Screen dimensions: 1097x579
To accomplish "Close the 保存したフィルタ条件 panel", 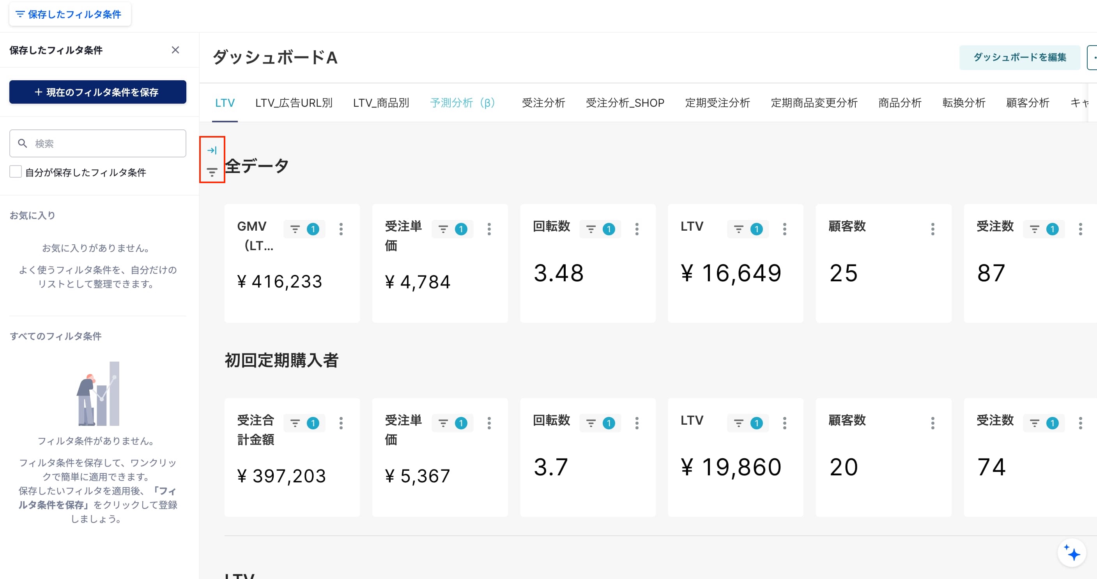I will pyautogui.click(x=175, y=50).
